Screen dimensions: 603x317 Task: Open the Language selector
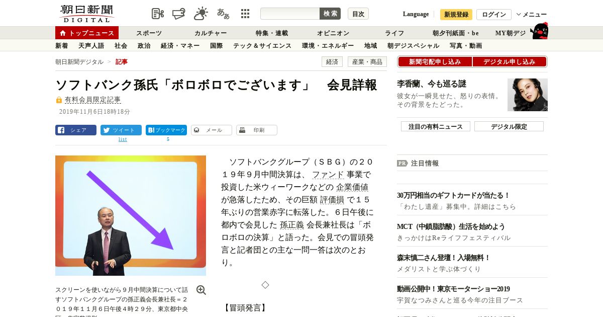[x=416, y=14]
